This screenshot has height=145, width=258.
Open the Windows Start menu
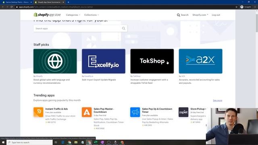(3, 142)
